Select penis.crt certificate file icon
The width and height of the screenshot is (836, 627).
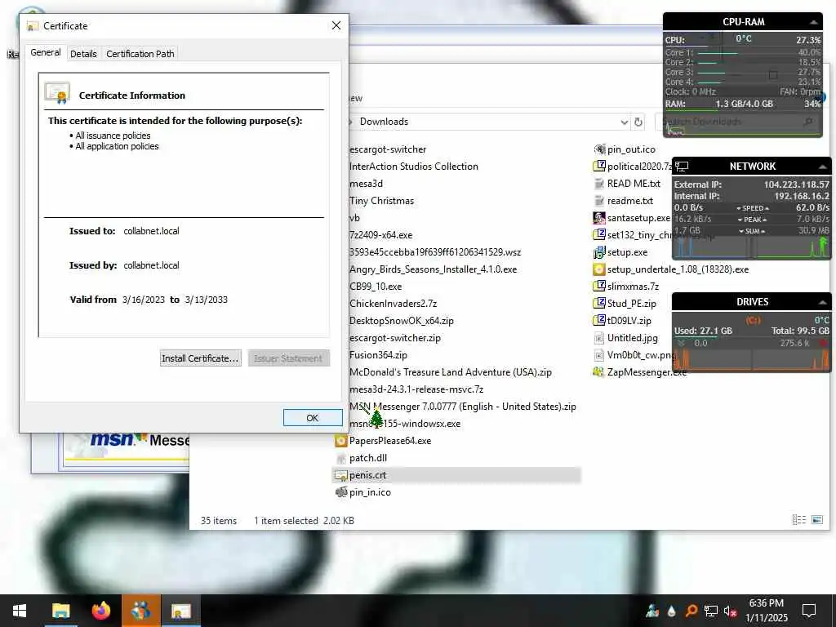(x=341, y=475)
